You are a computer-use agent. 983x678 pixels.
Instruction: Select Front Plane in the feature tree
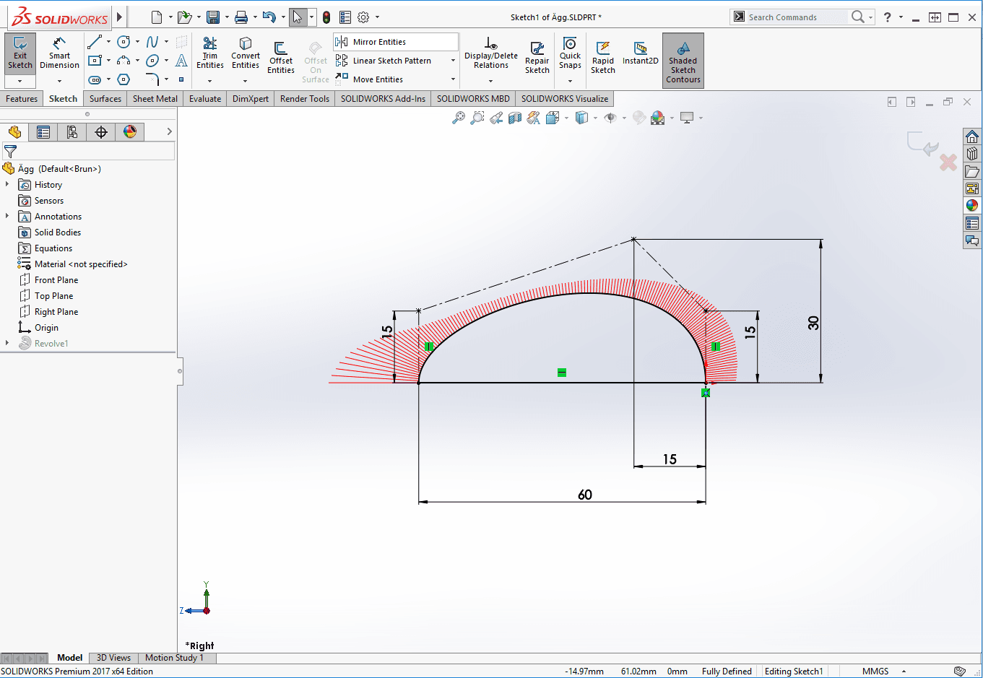(x=56, y=280)
